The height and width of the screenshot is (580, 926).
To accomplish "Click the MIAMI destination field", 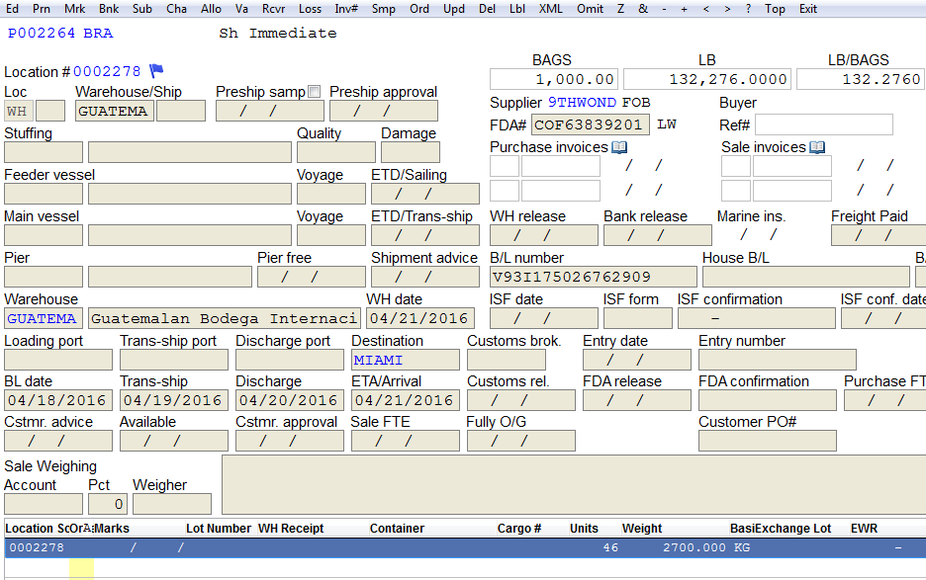I will (x=406, y=360).
